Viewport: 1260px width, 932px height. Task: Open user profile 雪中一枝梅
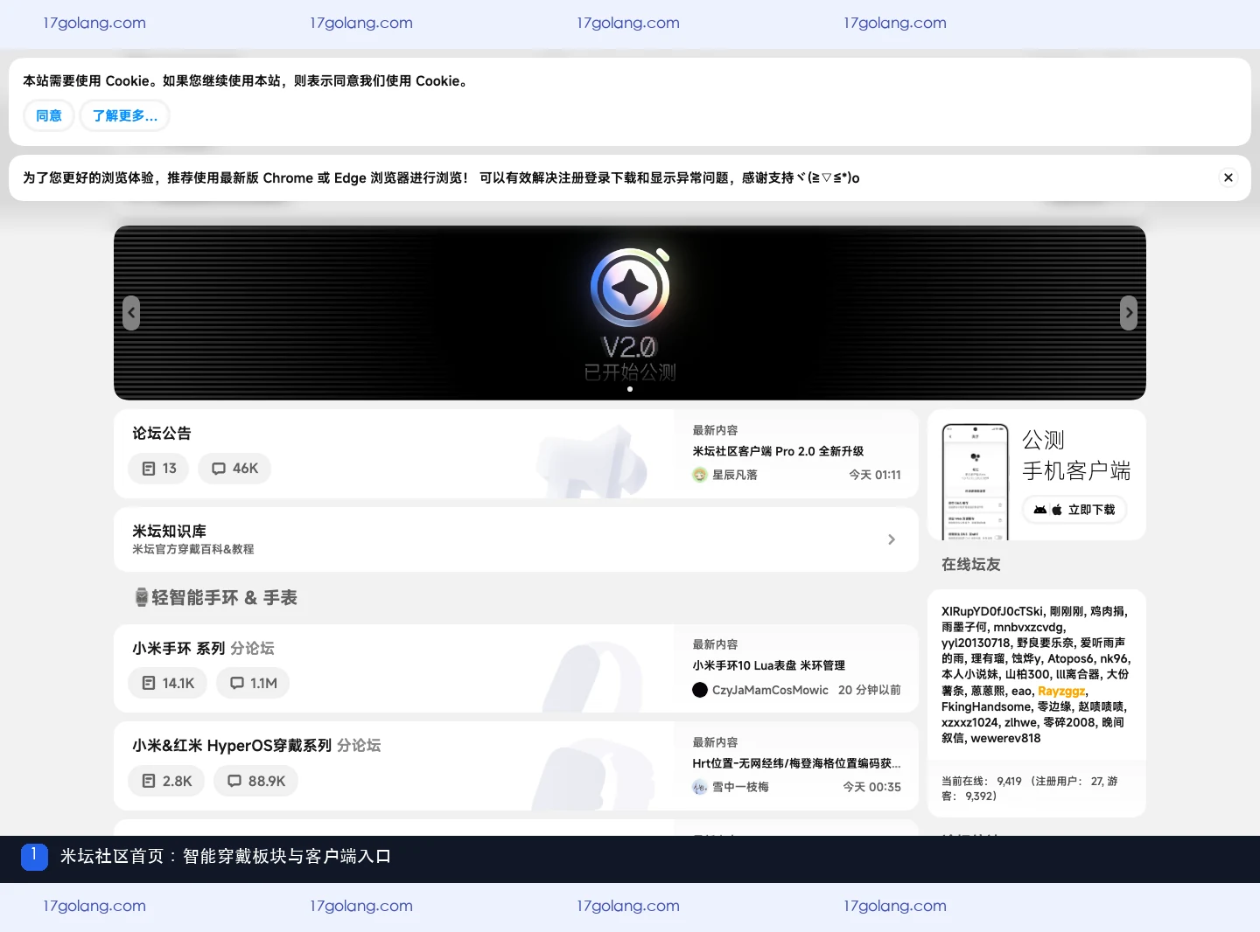pos(740,787)
